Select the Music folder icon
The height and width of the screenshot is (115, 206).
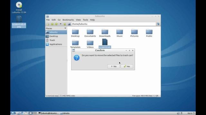[119, 32]
